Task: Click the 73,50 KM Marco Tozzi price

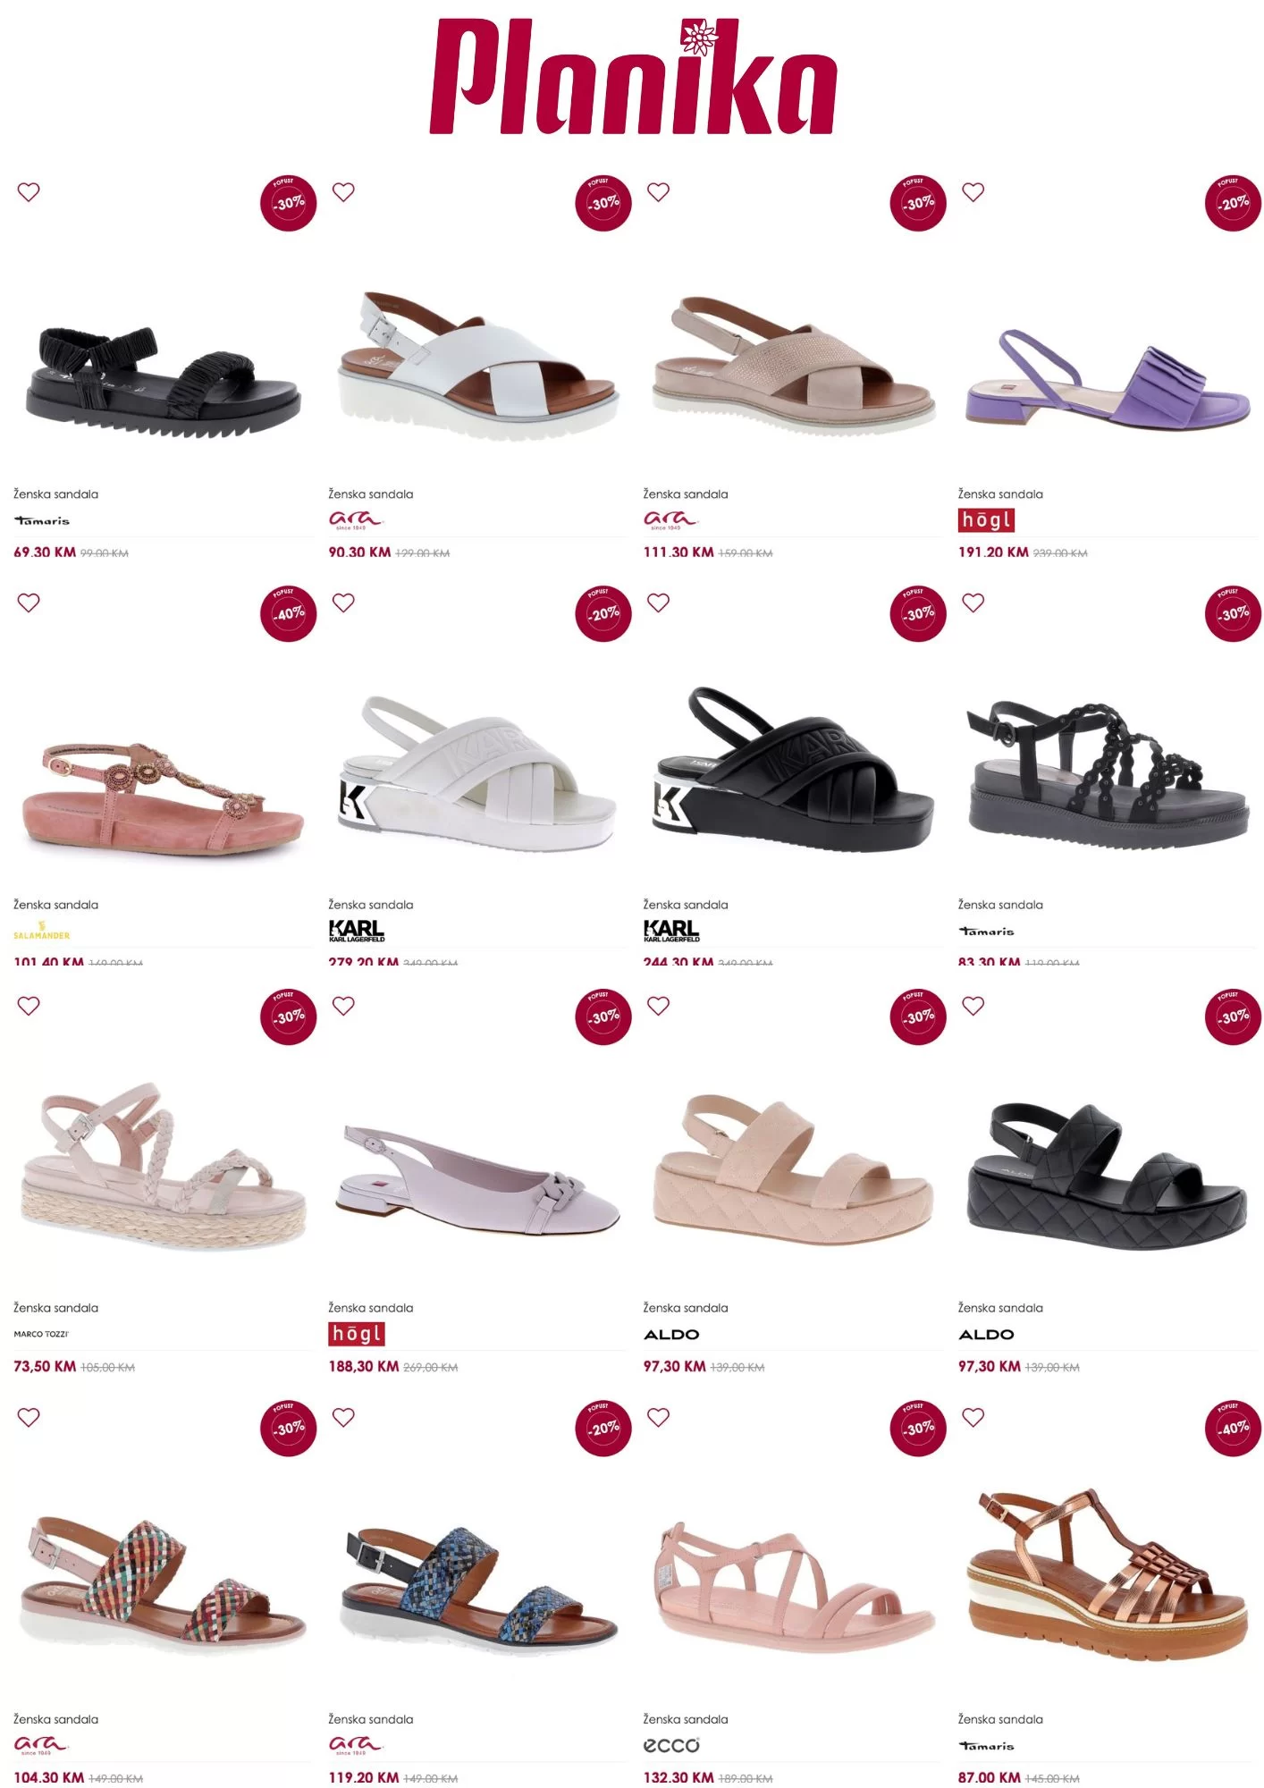Action: [x=45, y=1367]
